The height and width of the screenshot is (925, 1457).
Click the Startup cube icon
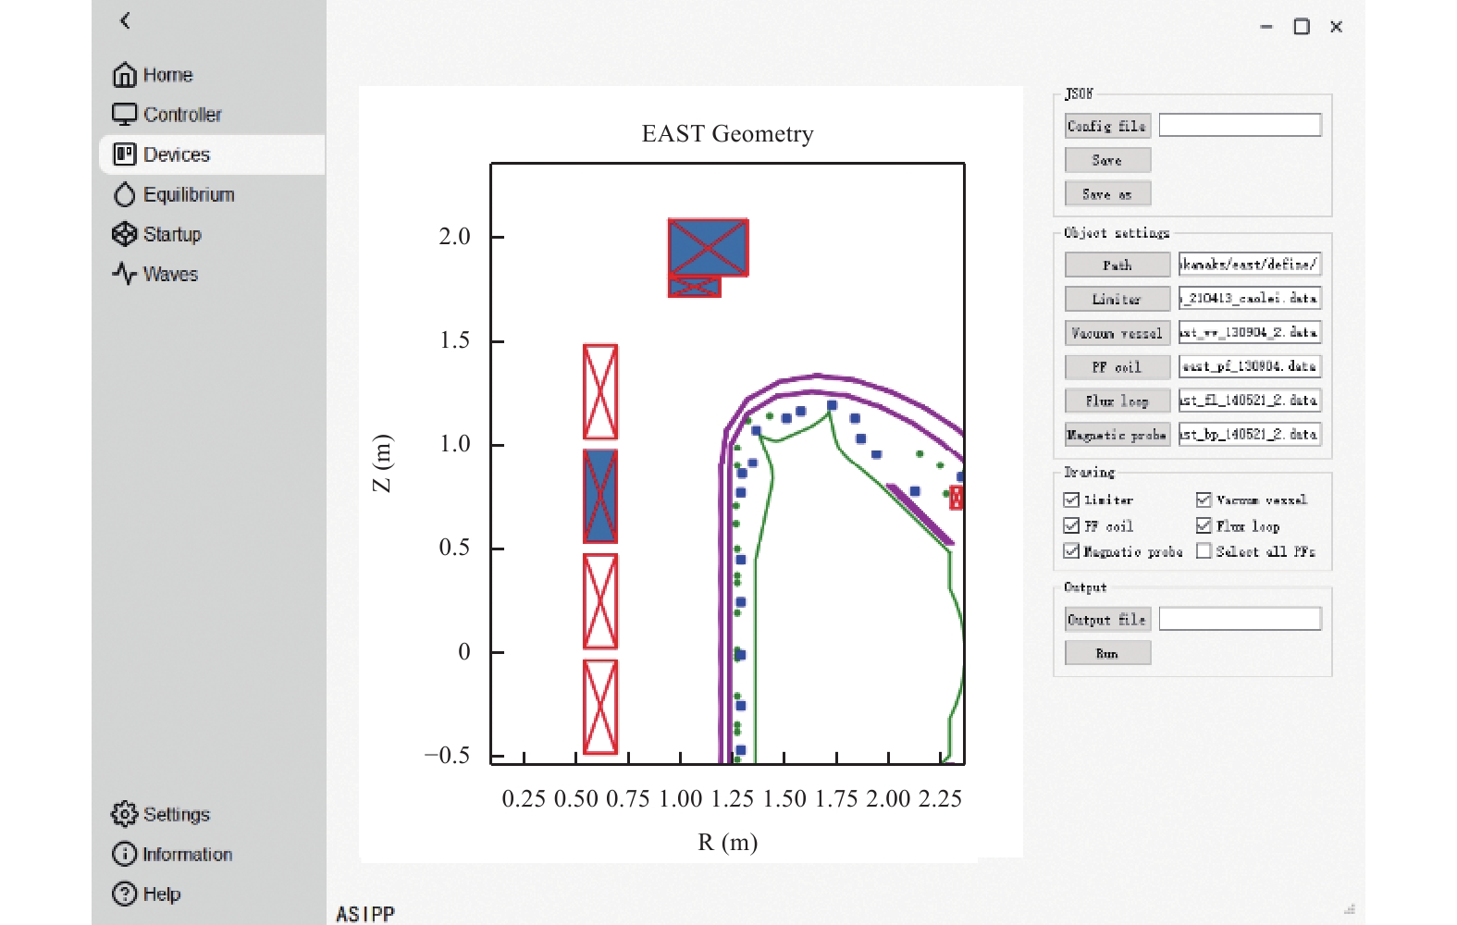pyautogui.click(x=124, y=234)
